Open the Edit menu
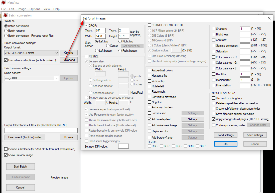Viewport: 275px width, 193px height. (x=12, y=9)
